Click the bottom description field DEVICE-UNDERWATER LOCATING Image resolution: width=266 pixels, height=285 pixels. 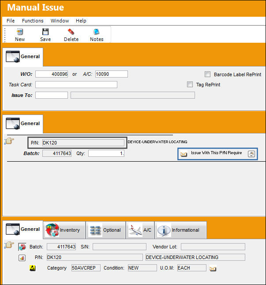coord(195,257)
